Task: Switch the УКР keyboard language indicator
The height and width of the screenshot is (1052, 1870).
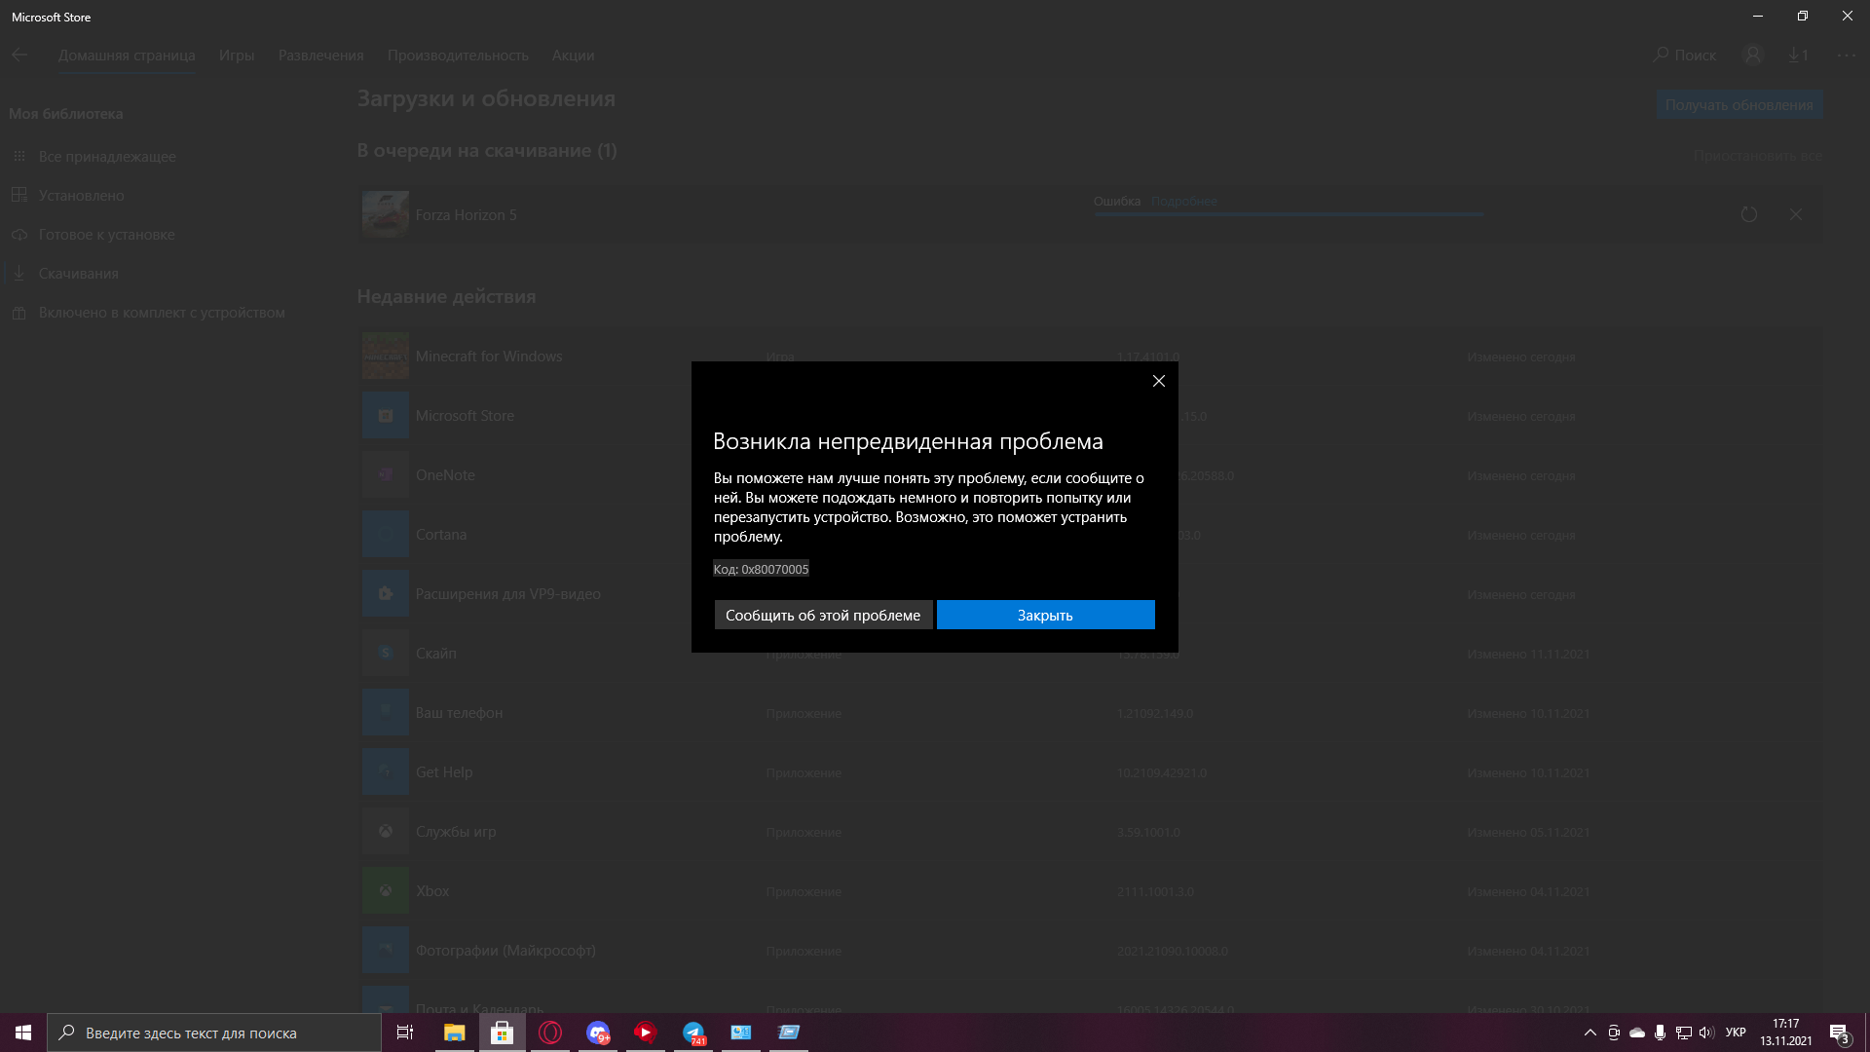Action: click(x=1736, y=1033)
